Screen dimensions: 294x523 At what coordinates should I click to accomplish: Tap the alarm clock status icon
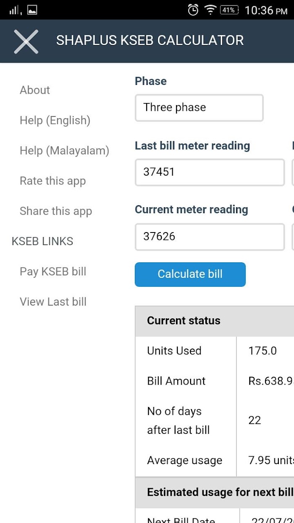(x=193, y=10)
